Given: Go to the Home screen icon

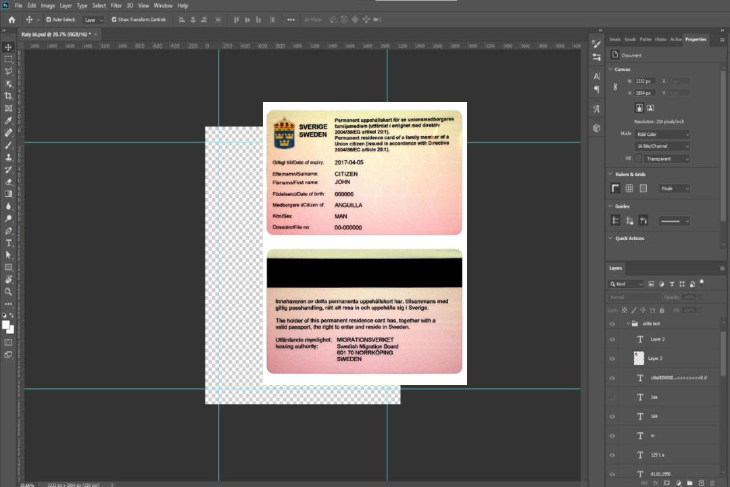Looking at the screenshot, I should [x=11, y=20].
